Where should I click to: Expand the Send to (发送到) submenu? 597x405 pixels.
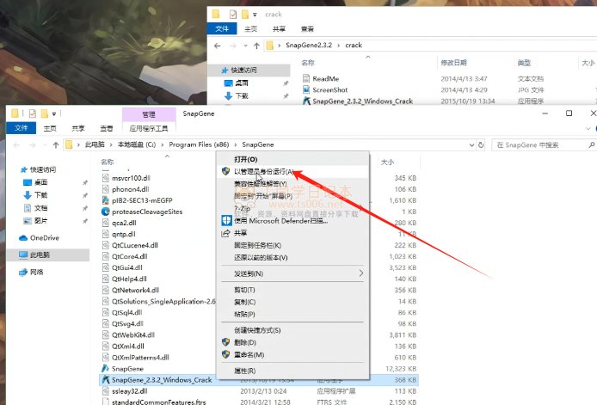(292, 273)
